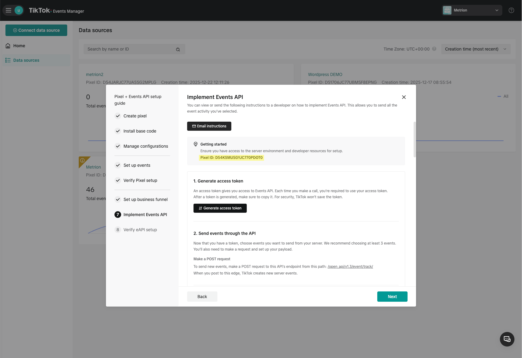Click the Verify Pixel setup checkmark
Image resolution: width=522 pixels, height=358 pixels.
point(118,180)
